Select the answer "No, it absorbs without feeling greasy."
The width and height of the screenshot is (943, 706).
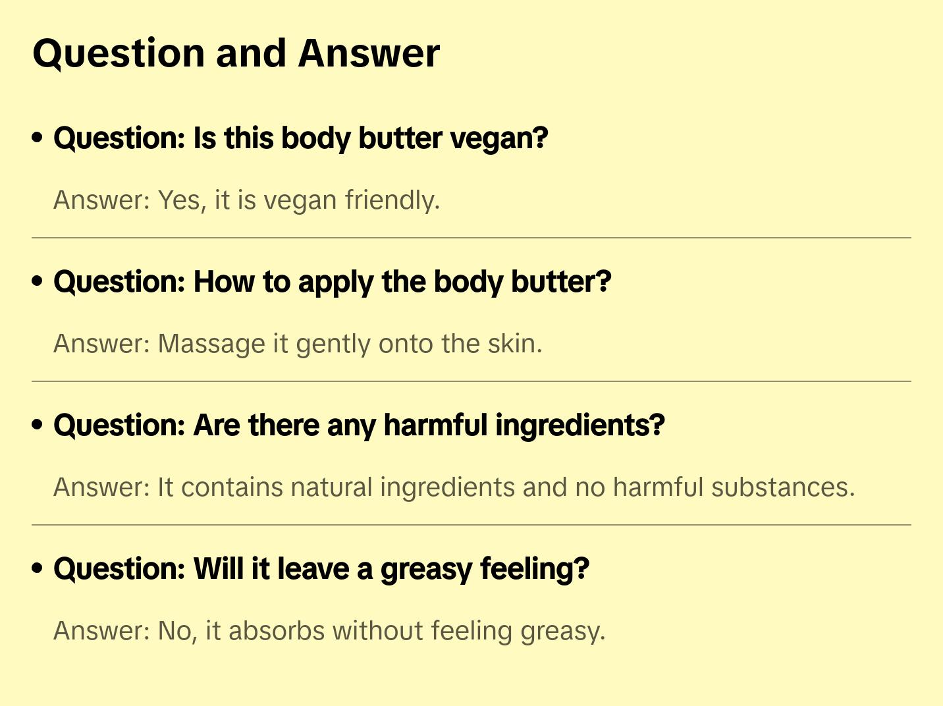pos(329,631)
